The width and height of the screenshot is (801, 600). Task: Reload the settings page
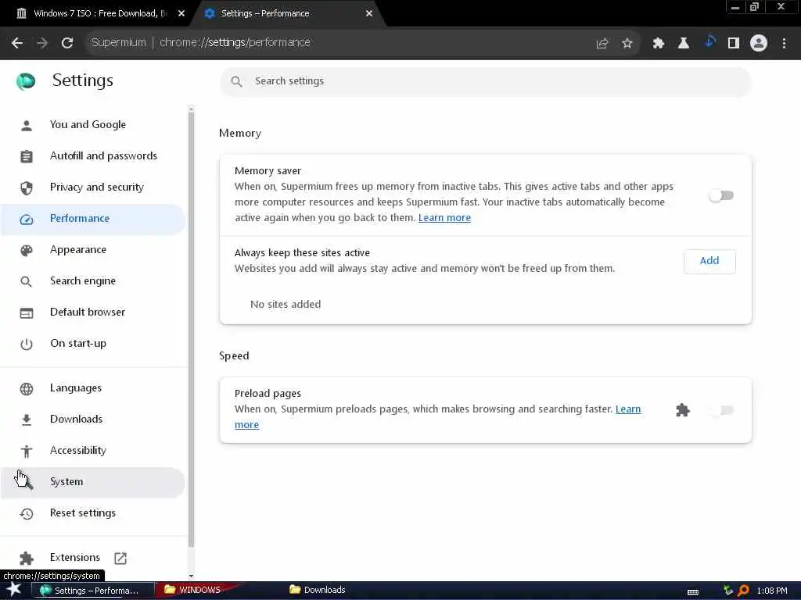tap(67, 43)
